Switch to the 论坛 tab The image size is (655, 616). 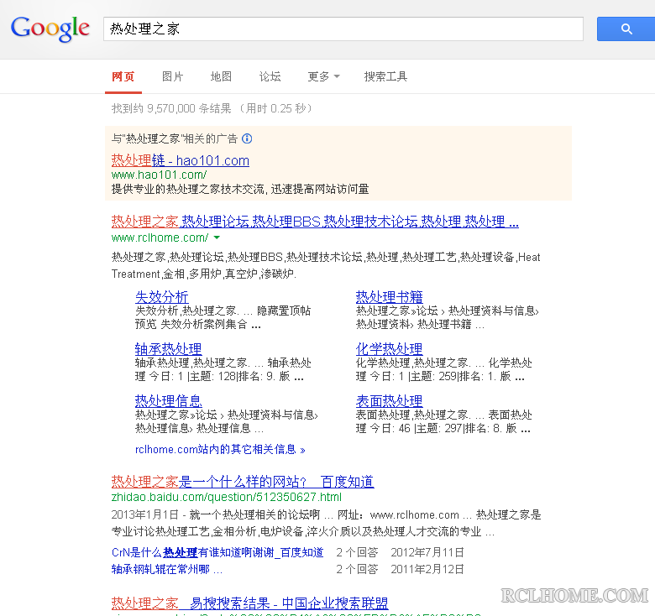270,76
